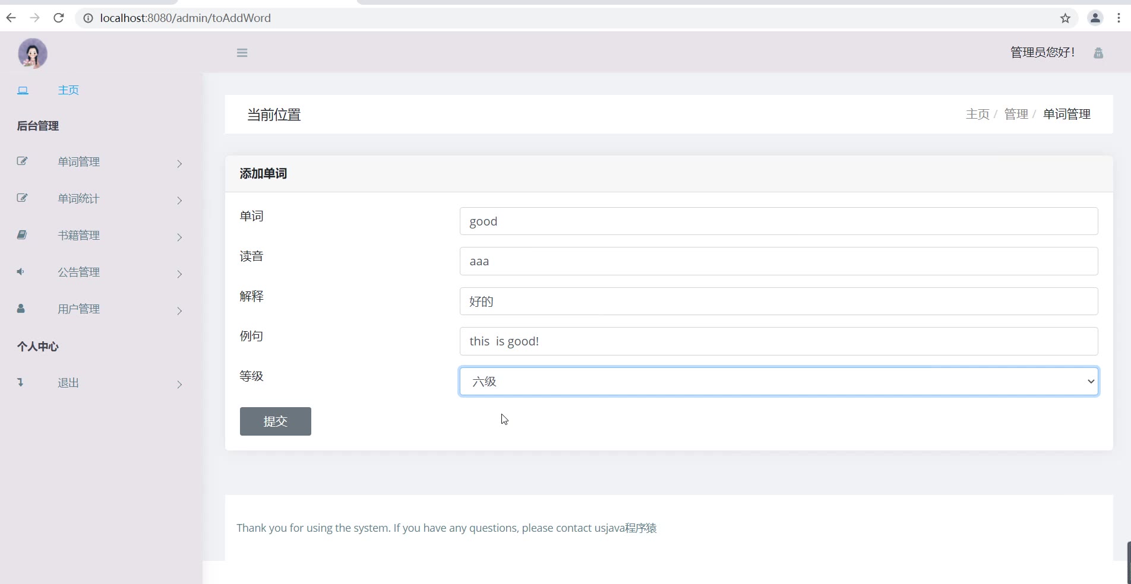1131x584 pixels.
Task: Click the footer thank-you message text
Action: tap(447, 528)
